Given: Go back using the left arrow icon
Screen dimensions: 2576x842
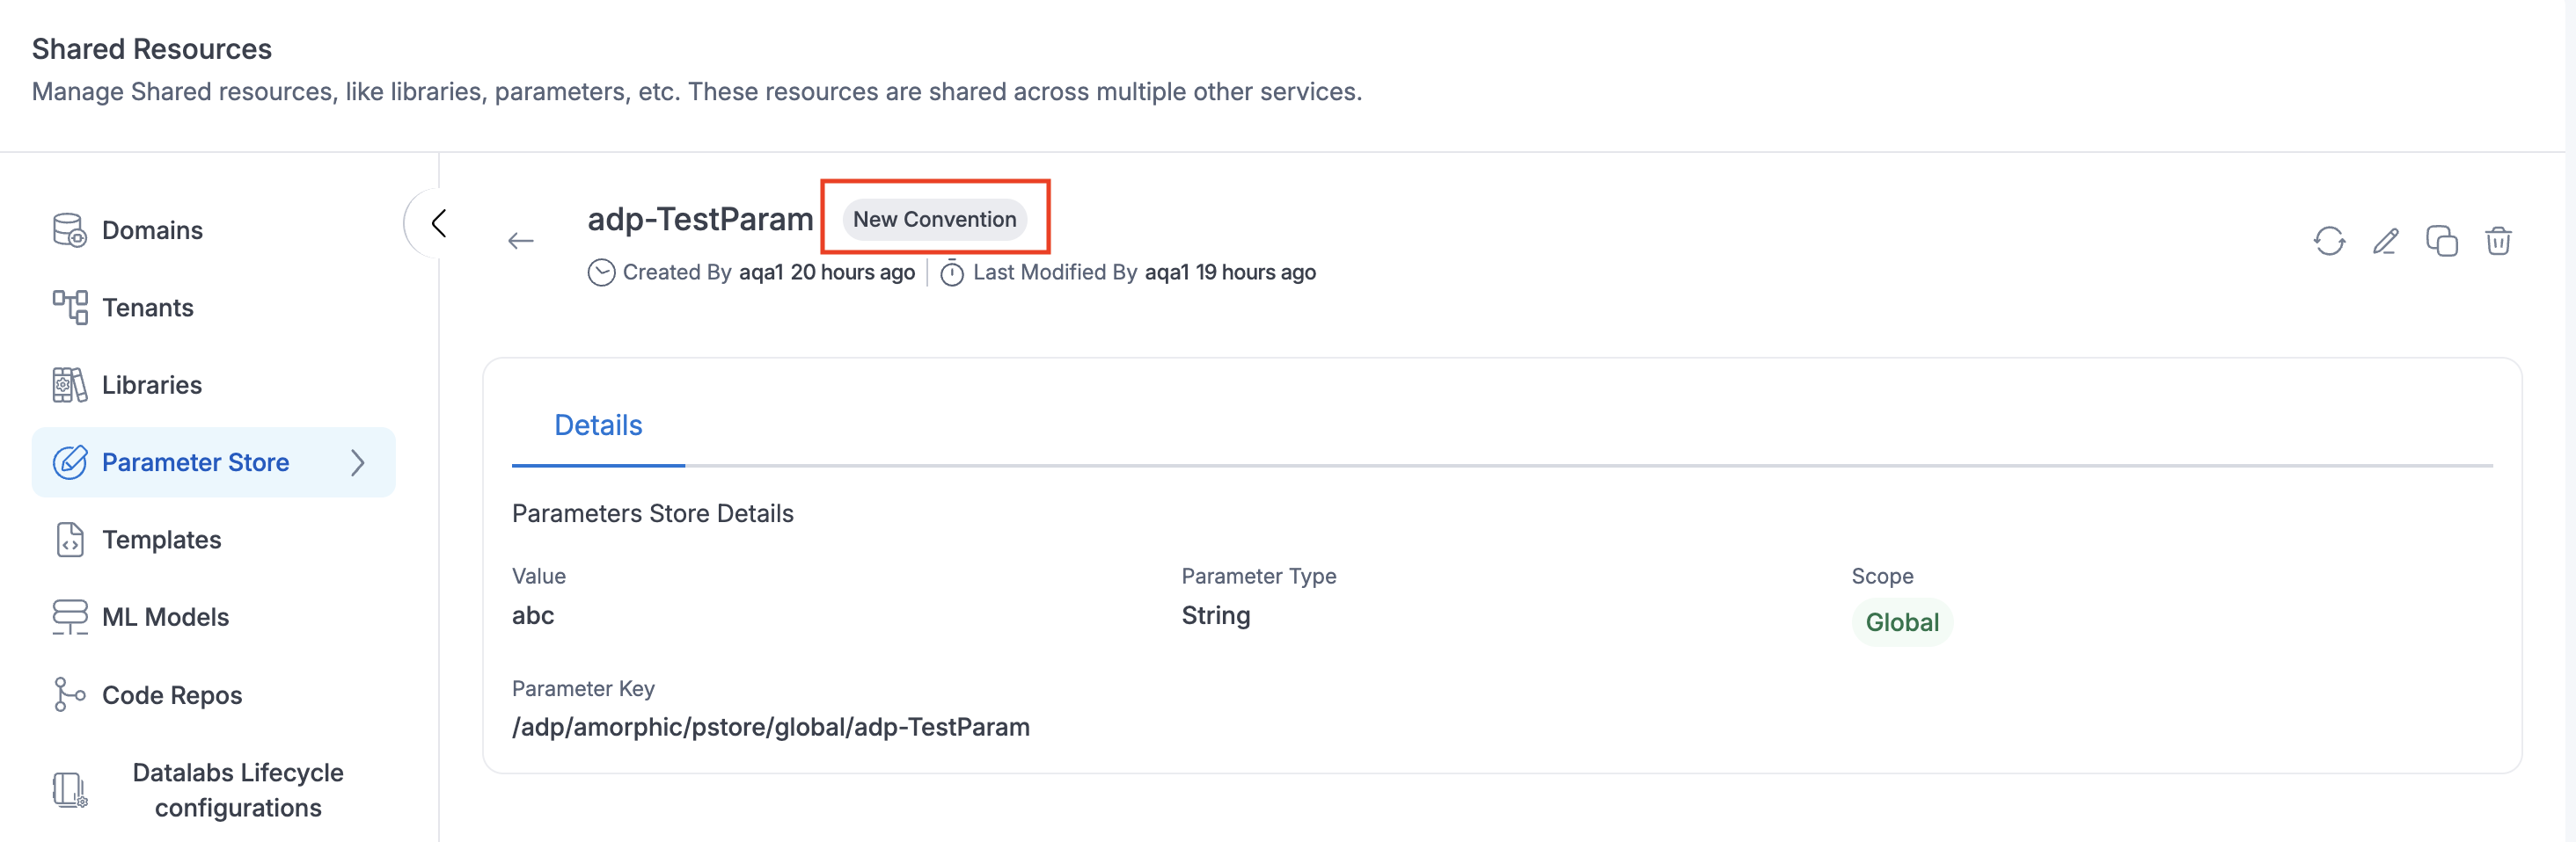Looking at the screenshot, I should tap(521, 241).
